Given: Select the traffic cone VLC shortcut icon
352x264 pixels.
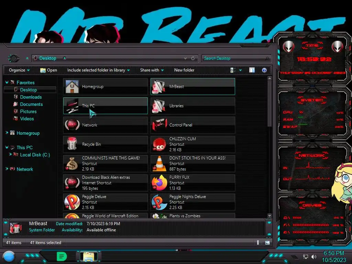Looking at the screenshot, I should coord(159,163).
